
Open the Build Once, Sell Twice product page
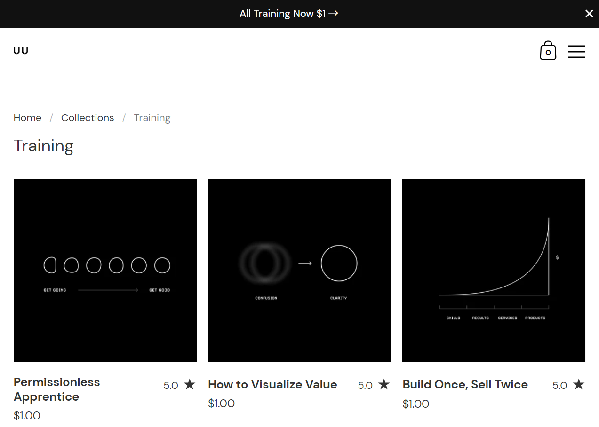[x=465, y=384]
